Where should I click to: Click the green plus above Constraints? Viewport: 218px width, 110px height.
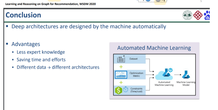(121, 83)
